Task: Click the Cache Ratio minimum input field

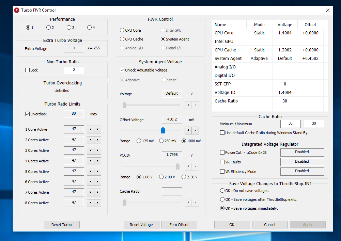Action: pyautogui.click(x=290, y=124)
